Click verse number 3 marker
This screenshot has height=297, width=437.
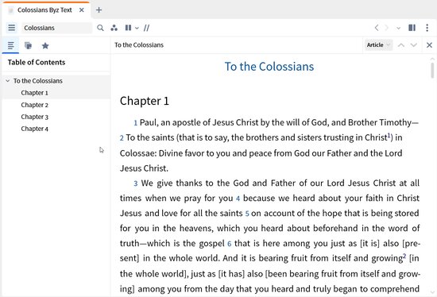pyautogui.click(x=136, y=183)
